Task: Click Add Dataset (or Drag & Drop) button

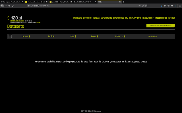Action: coord(160,26)
